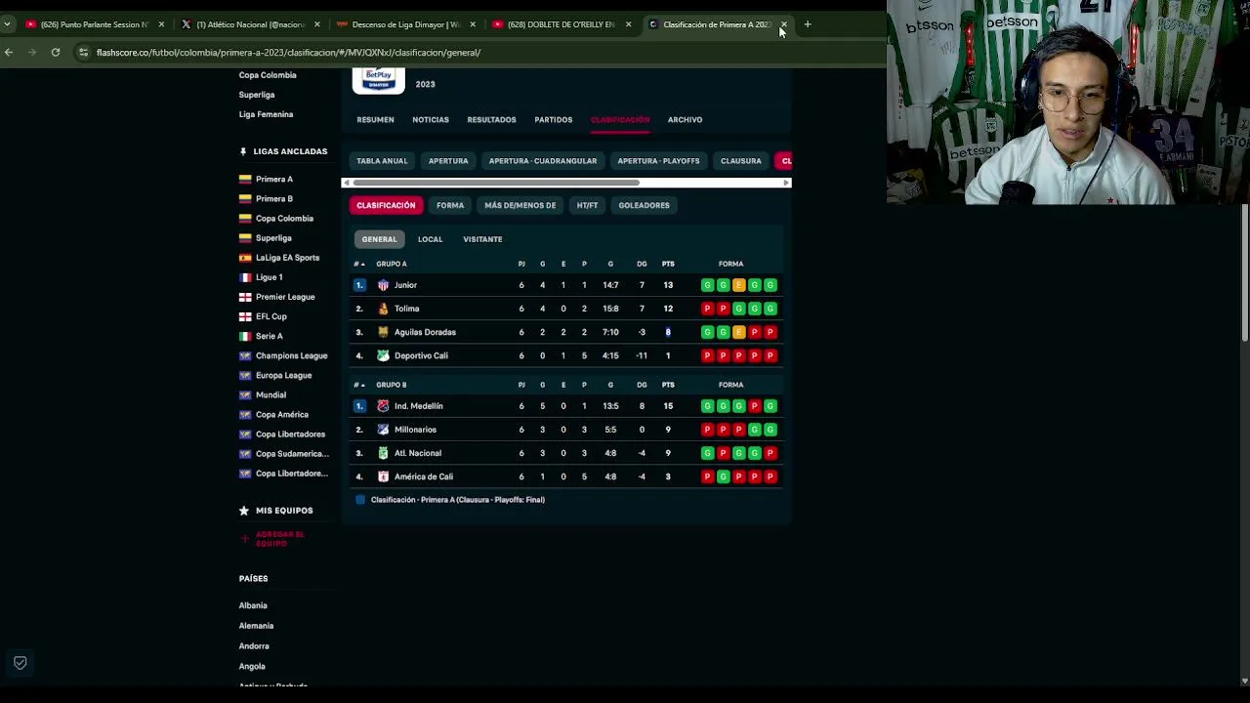Screen dimensions: 1250x703
Task: Open GOLEADORES view
Action: [644, 205]
